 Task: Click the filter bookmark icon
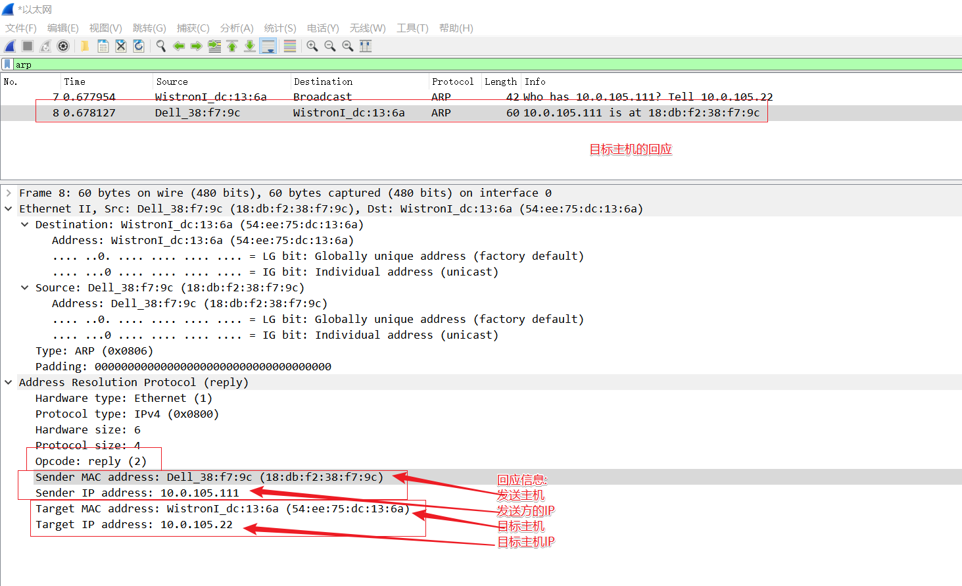pos(7,64)
